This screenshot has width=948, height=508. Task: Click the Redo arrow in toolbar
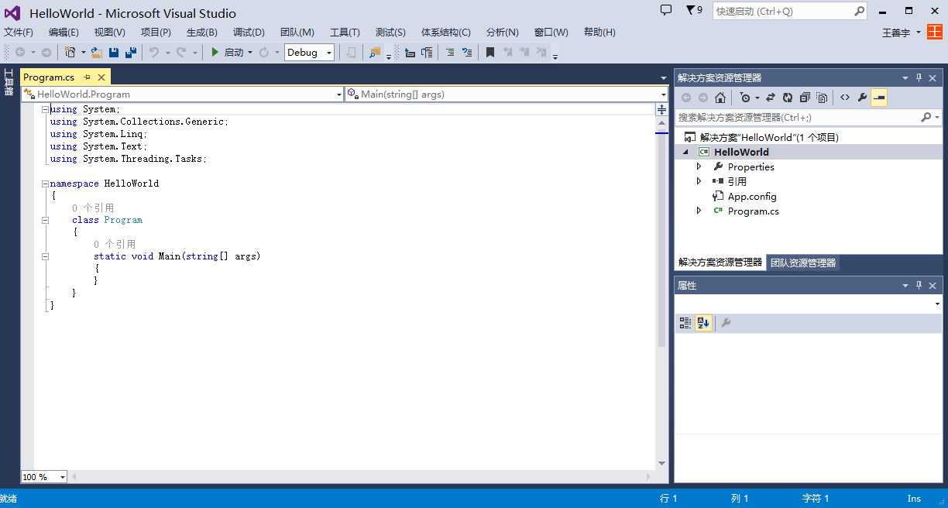pos(180,53)
